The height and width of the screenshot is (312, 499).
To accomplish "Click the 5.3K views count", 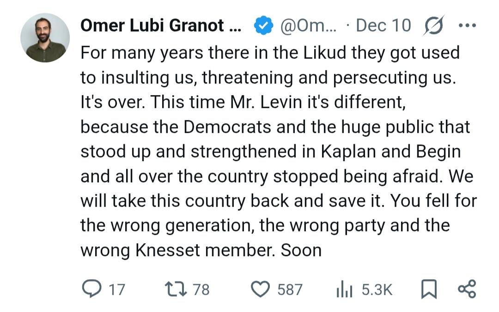I will click(377, 290).
